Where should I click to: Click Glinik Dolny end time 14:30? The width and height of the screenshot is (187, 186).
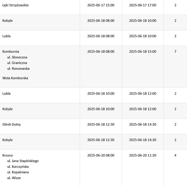tap(143, 125)
